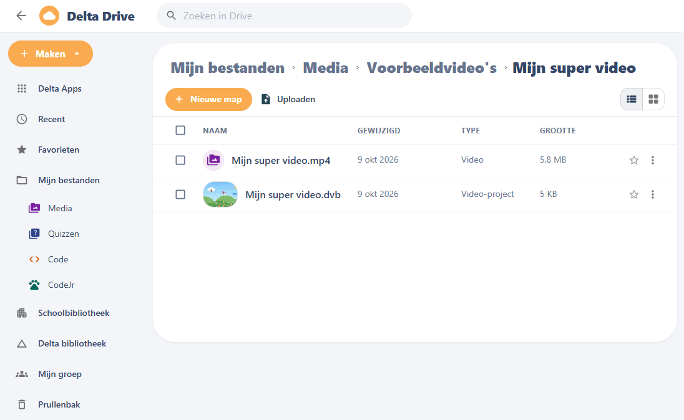Click the 5 KB size cell

(x=549, y=194)
